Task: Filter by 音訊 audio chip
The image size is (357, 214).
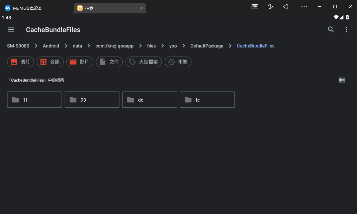Action: click(x=50, y=62)
